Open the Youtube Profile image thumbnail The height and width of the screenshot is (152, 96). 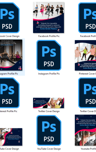coord(85,130)
